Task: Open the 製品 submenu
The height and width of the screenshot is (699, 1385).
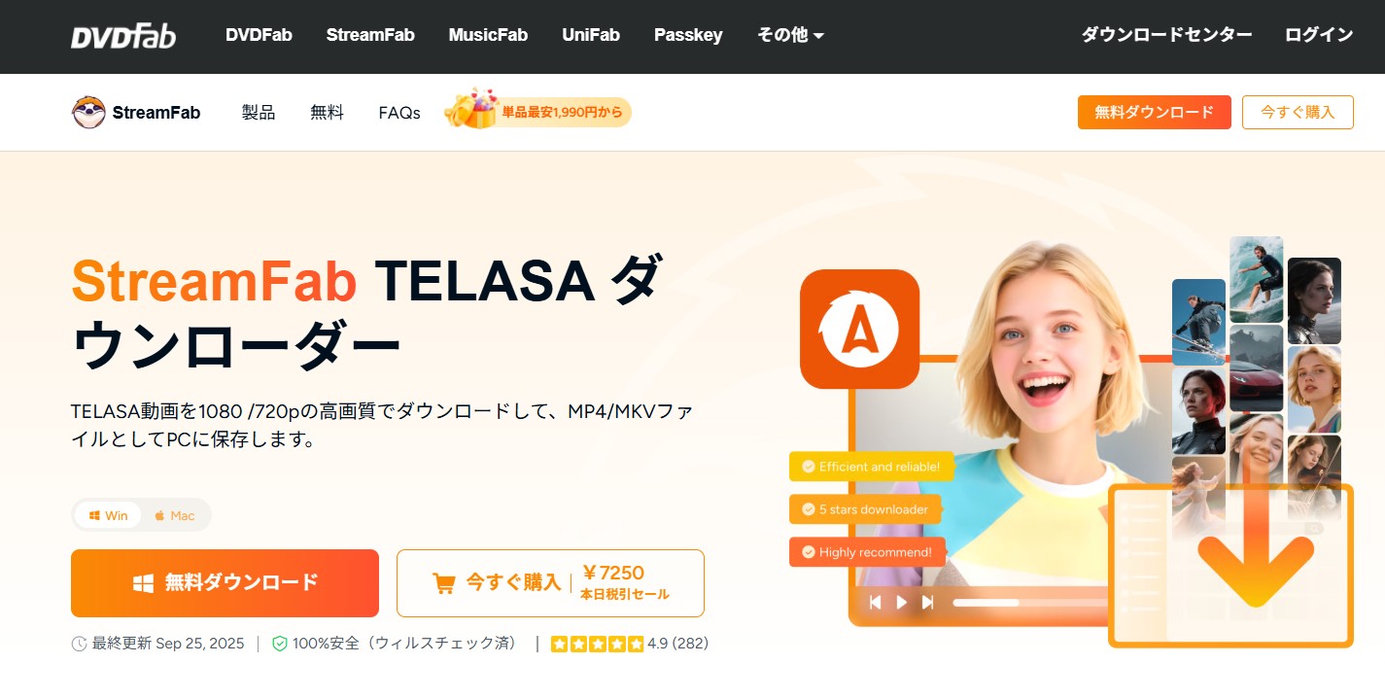Action: tap(259, 113)
